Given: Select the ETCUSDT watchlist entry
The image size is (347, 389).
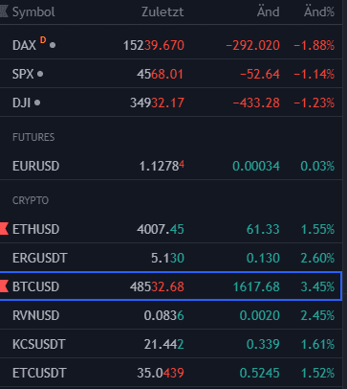Looking at the screenshot, I should [x=171, y=373].
